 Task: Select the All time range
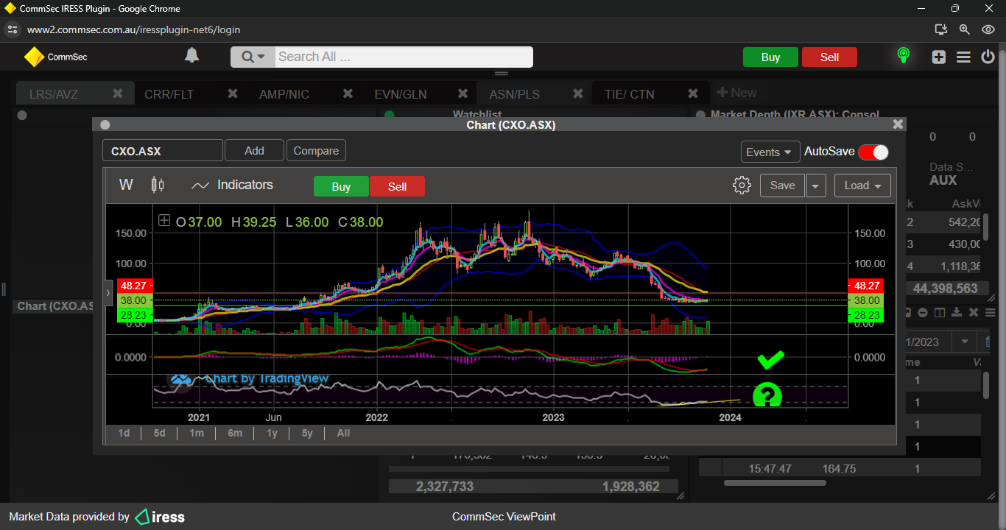(x=343, y=433)
